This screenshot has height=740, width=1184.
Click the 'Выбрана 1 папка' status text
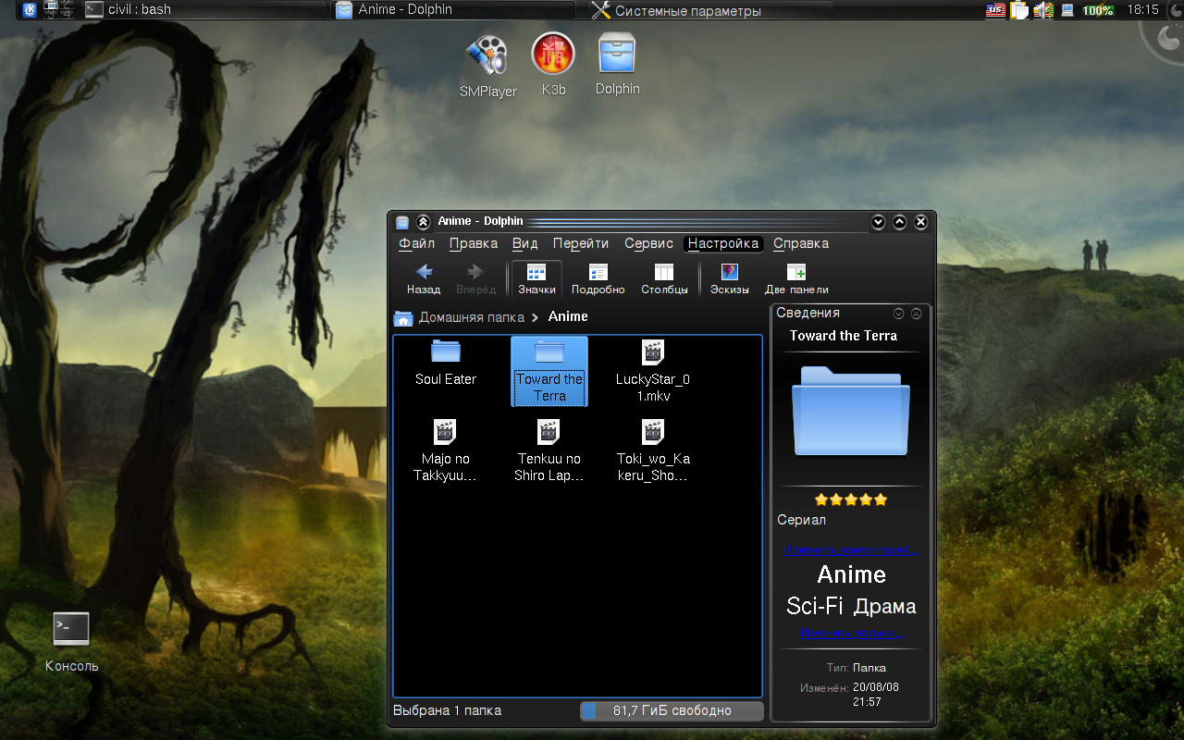coord(448,710)
